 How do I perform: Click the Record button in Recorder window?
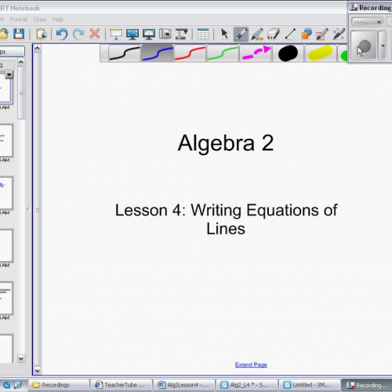click(x=364, y=45)
